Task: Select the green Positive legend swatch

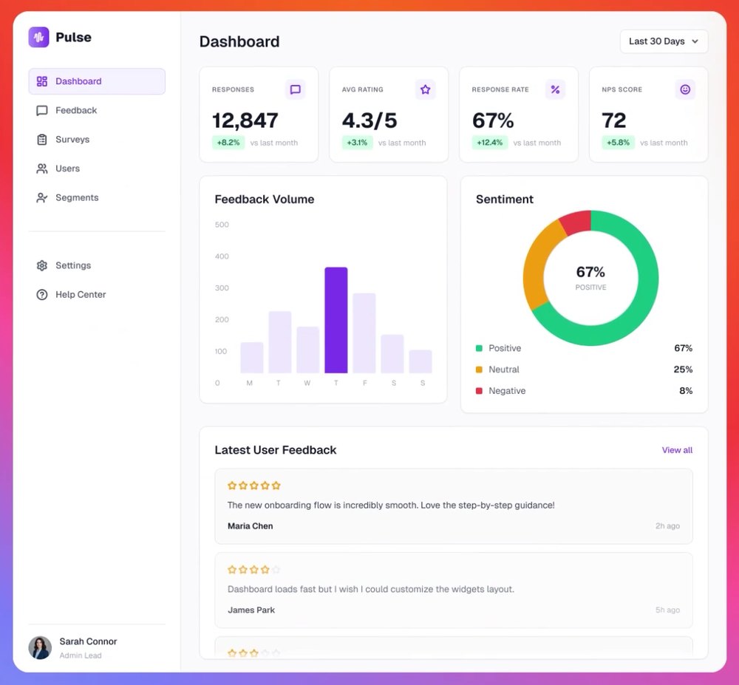Action: pos(480,349)
